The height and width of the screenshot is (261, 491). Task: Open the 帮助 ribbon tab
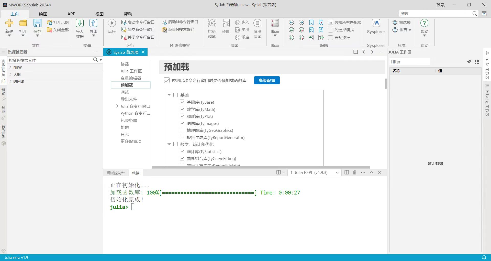(128, 14)
